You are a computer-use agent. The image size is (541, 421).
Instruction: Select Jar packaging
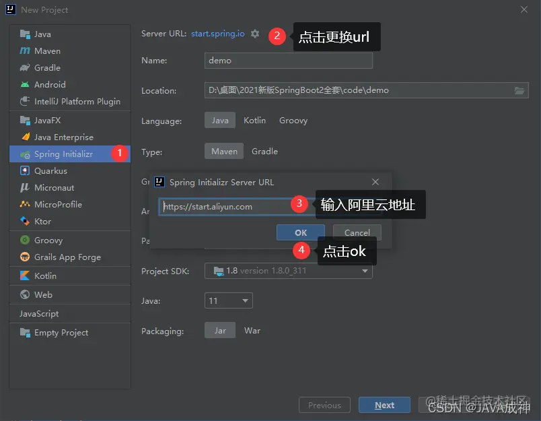tap(220, 331)
